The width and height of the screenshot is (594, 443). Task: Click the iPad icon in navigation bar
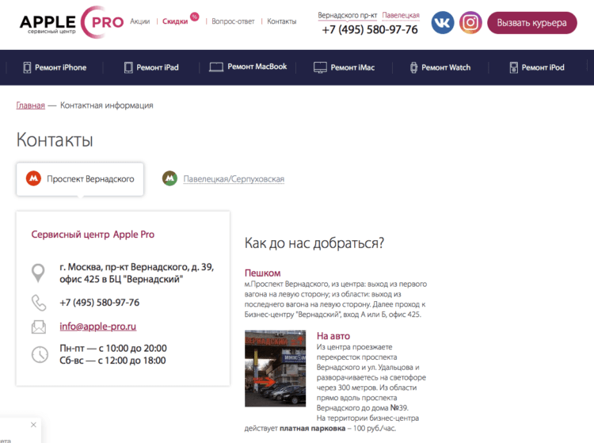[x=128, y=67]
